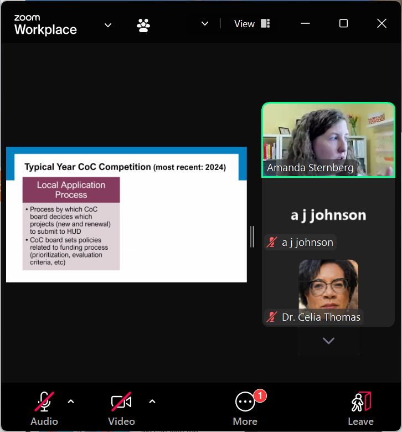Click the View layout grid icon
402x432 pixels.
(x=265, y=23)
